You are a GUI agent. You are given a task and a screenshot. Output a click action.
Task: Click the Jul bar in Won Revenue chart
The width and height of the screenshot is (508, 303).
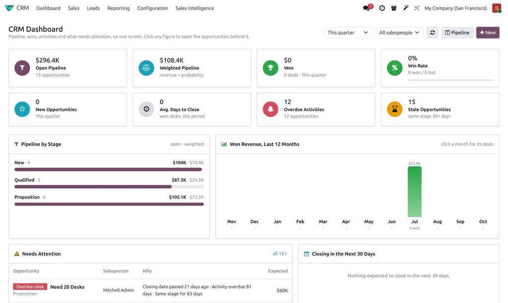pos(414,191)
